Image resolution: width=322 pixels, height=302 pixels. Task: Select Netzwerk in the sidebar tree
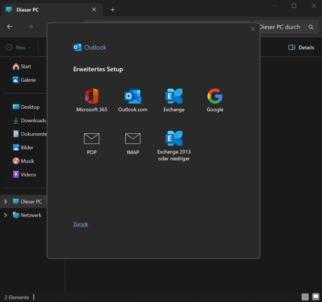tap(27, 215)
